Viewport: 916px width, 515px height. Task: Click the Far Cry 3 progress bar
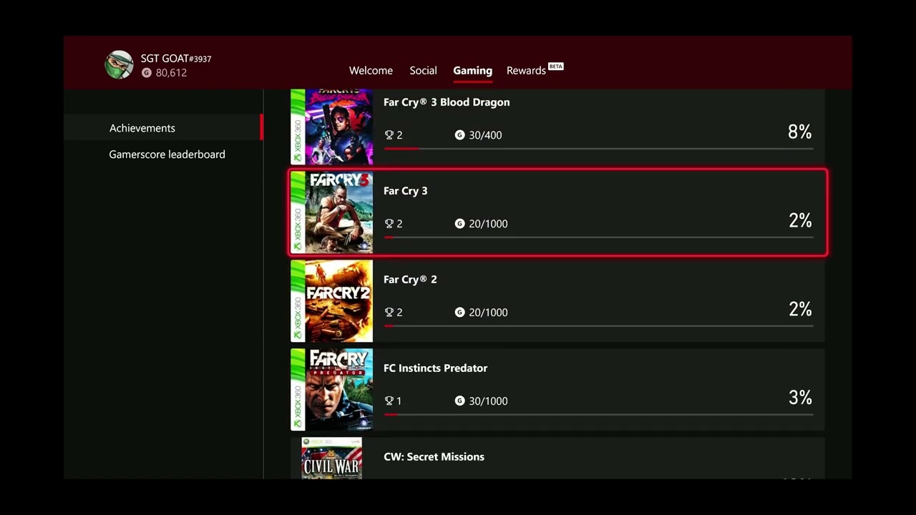(598, 237)
